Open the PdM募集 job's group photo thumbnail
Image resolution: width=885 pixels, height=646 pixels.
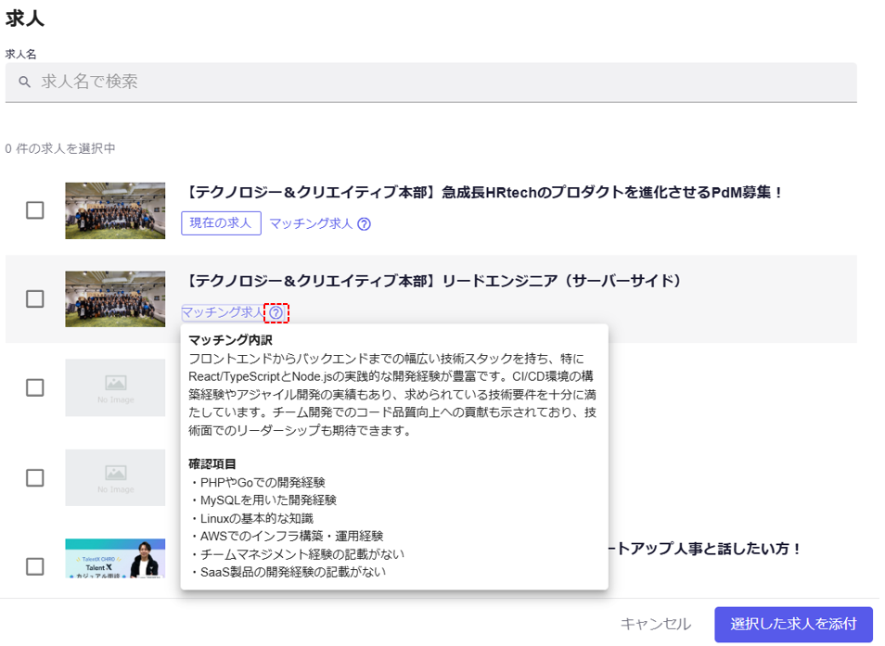click(x=115, y=210)
